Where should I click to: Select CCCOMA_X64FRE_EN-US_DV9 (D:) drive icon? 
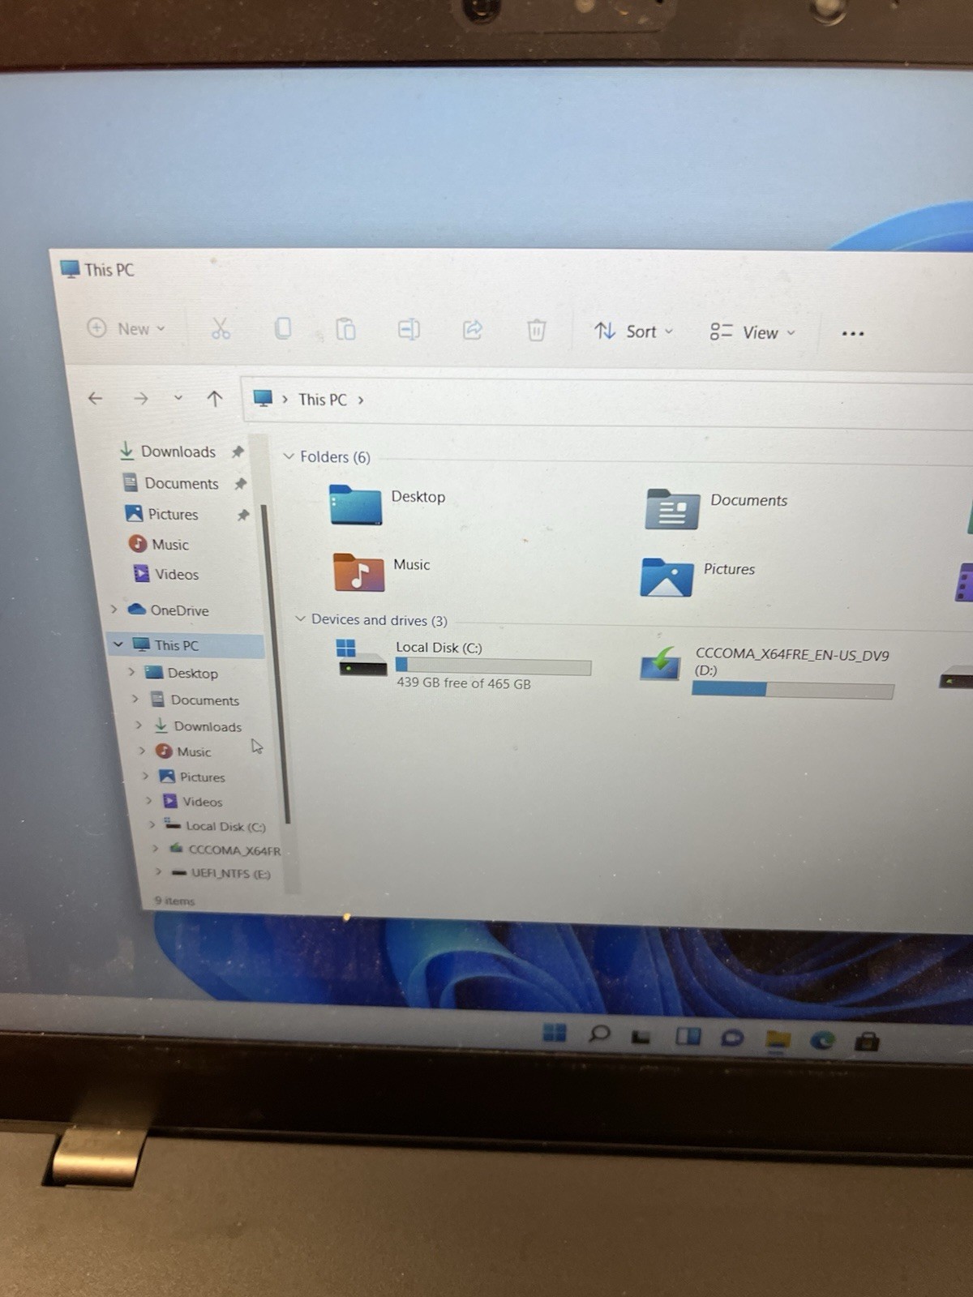[660, 663]
